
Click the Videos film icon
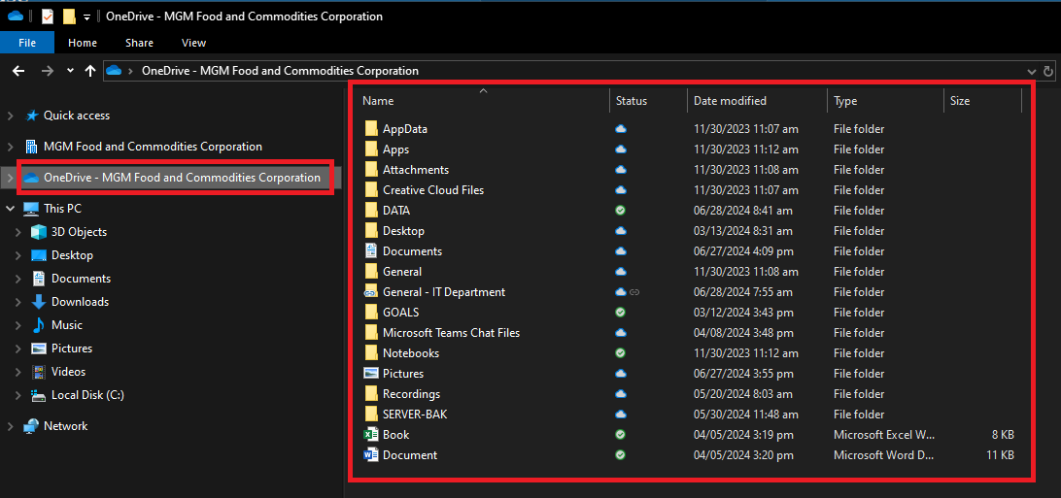39,372
